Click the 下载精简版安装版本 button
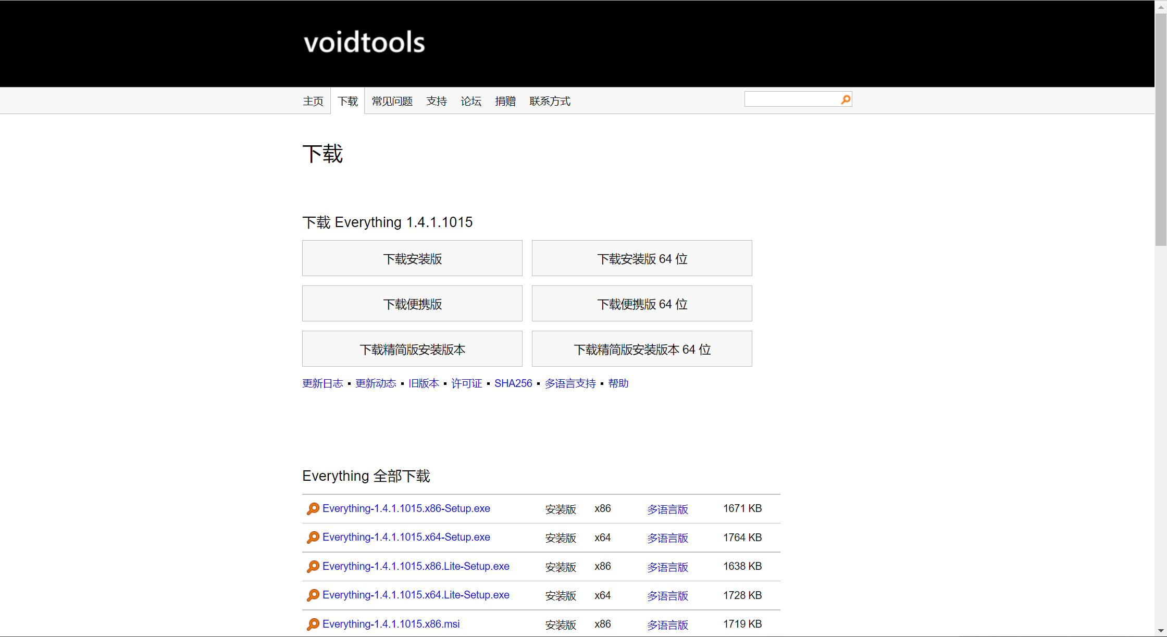This screenshot has width=1167, height=637. point(412,349)
